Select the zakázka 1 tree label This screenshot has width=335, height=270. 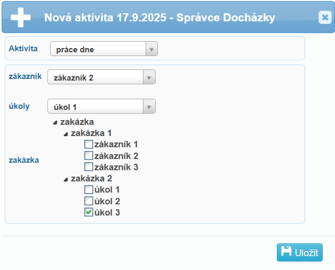(91, 133)
